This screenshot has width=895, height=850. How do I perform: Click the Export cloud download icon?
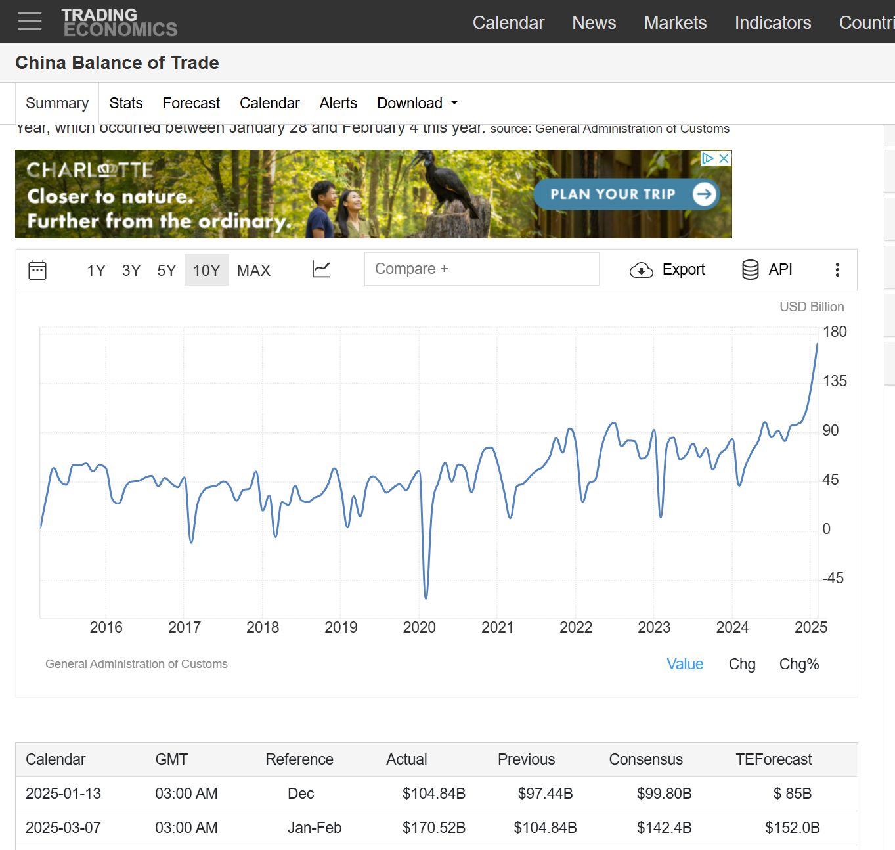click(x=641, y=270)
